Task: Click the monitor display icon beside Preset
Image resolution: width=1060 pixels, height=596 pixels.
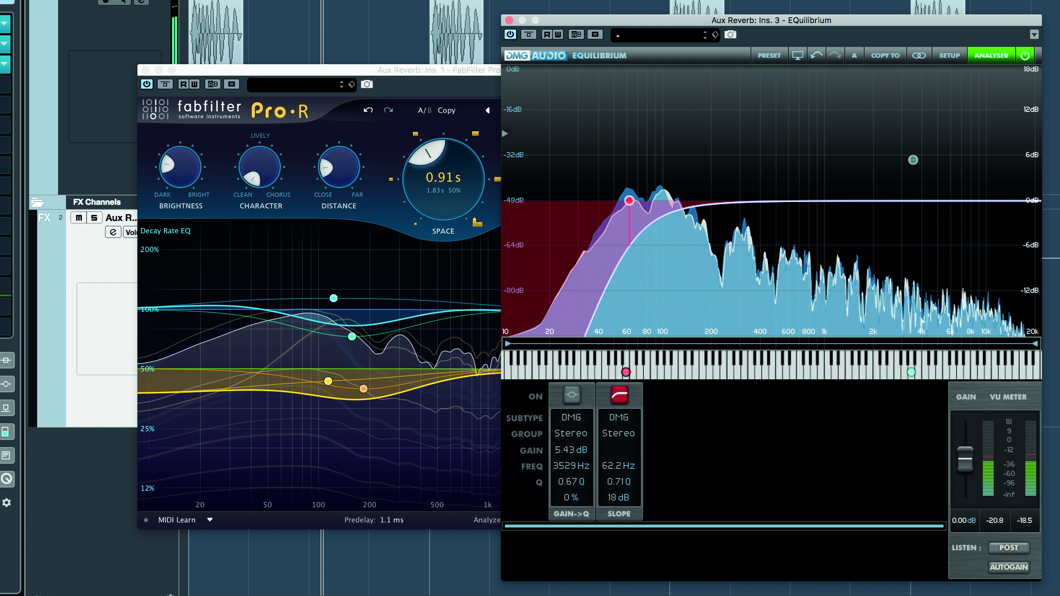Action: (797, 55)
